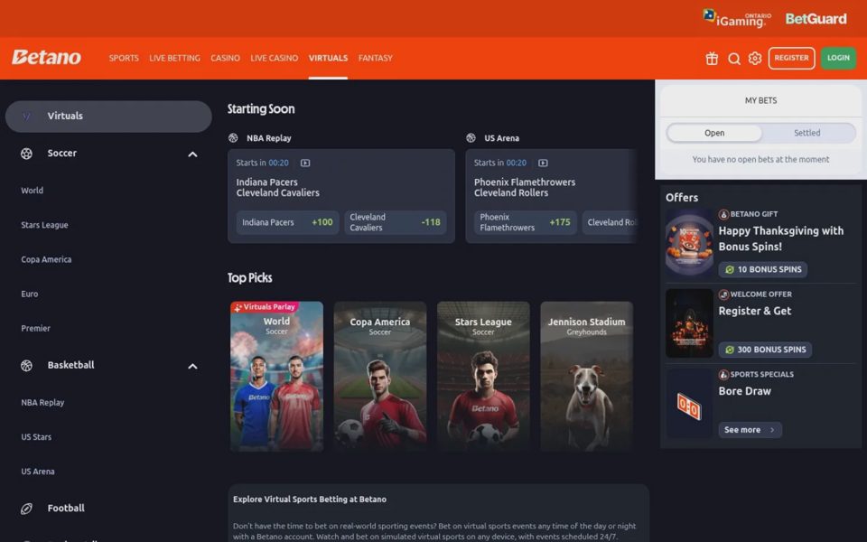This screenshot has height=542, width=867.
Task: Switch to Settled bets
Action: [x=807, y=133]
